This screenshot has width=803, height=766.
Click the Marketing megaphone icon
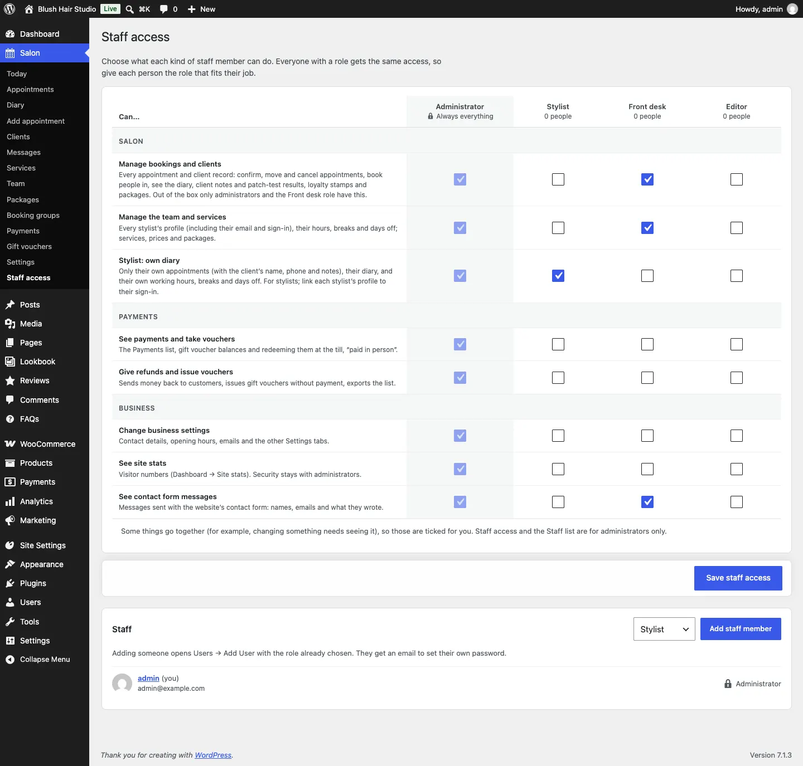tap(10, 520)
